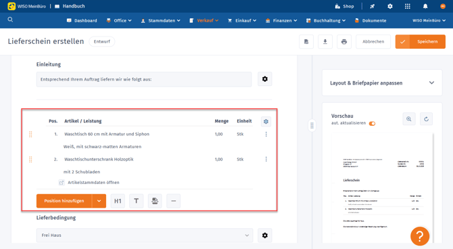Click the Speichern button
The height and width of the screenshot is (249, 453).
(421, 42)
